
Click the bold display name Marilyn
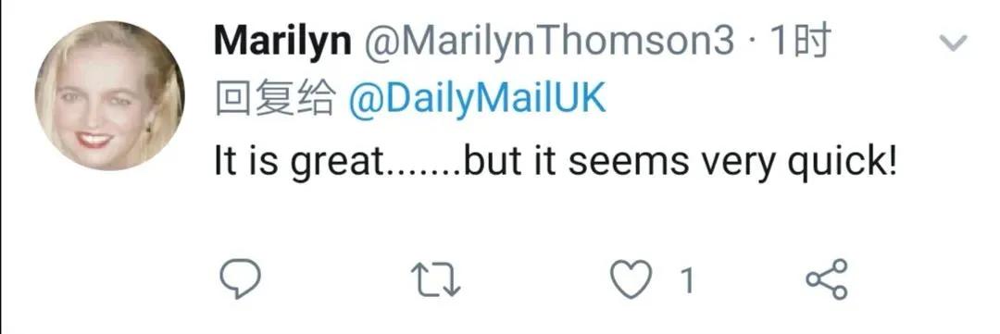[282, 42]
